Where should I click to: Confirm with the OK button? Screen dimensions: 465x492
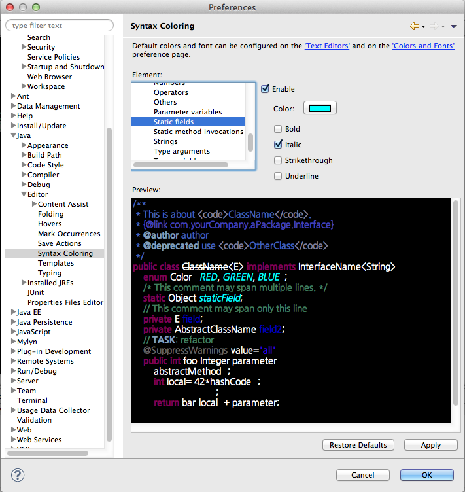coord(427,475)
